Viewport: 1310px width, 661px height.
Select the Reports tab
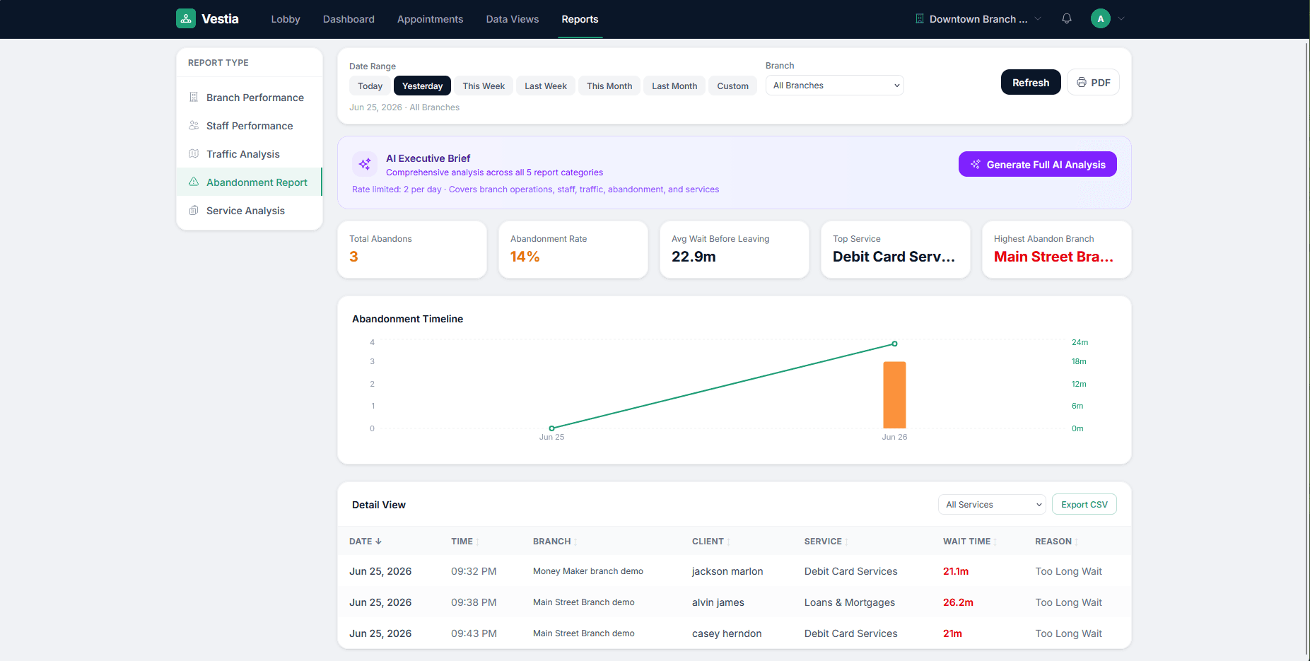click(580, 19)
